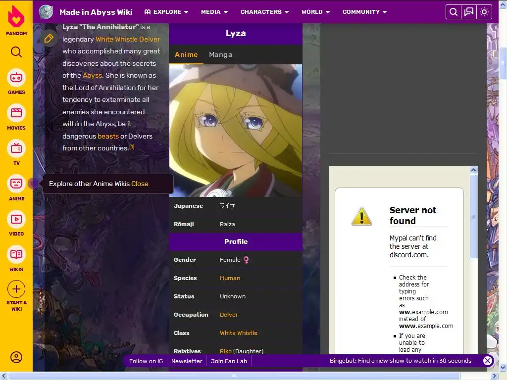507x380 pixels.
Task: Click the Rōmaji value 'Raiza'
Action: pyautogui.click(x=227, y=224)
